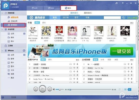Click the Kugou K logo icon
Viewport: 139px width, 100px height.
(31, 18)
